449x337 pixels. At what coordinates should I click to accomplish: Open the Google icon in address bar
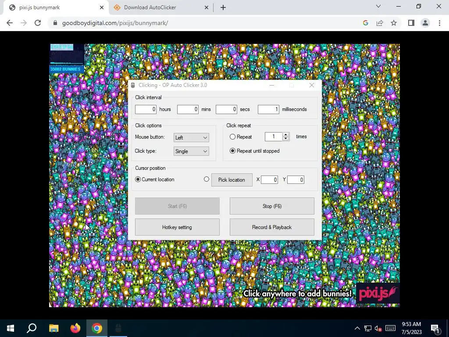tap(365, 23)
